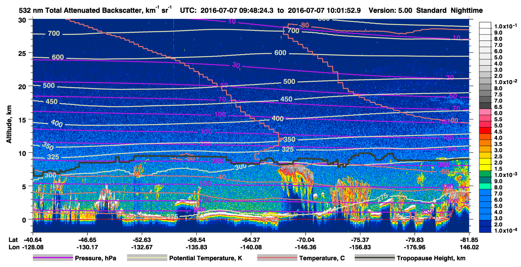
Task: Click latitude value -75.37
Action: [360, 240]
